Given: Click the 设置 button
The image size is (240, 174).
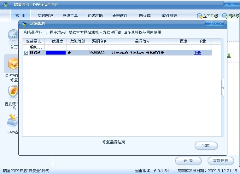Looking at the screenshot, I should click(188, 161).
